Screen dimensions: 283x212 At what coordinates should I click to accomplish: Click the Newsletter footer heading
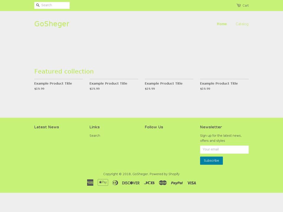click(x=211, y=127)
